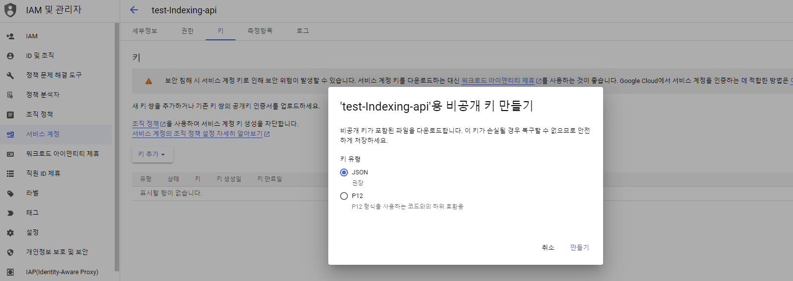This screenshot has height=281, width=793.
Task: Click external-link icon after 자세히 알아보기
Action: tap(267, 134)
